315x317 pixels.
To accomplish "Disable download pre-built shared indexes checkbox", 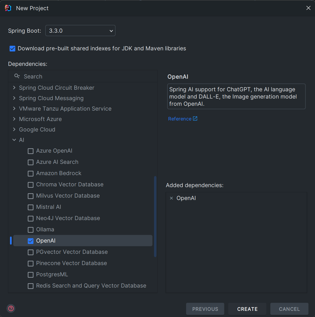I will (x=12, y=48).
